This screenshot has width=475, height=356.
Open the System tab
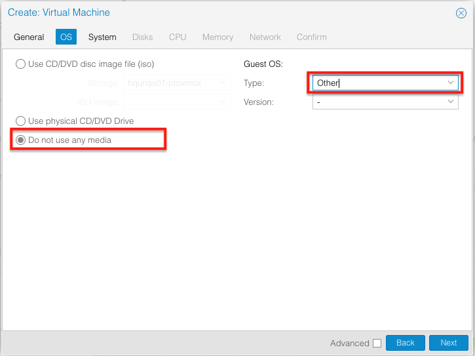102,37
